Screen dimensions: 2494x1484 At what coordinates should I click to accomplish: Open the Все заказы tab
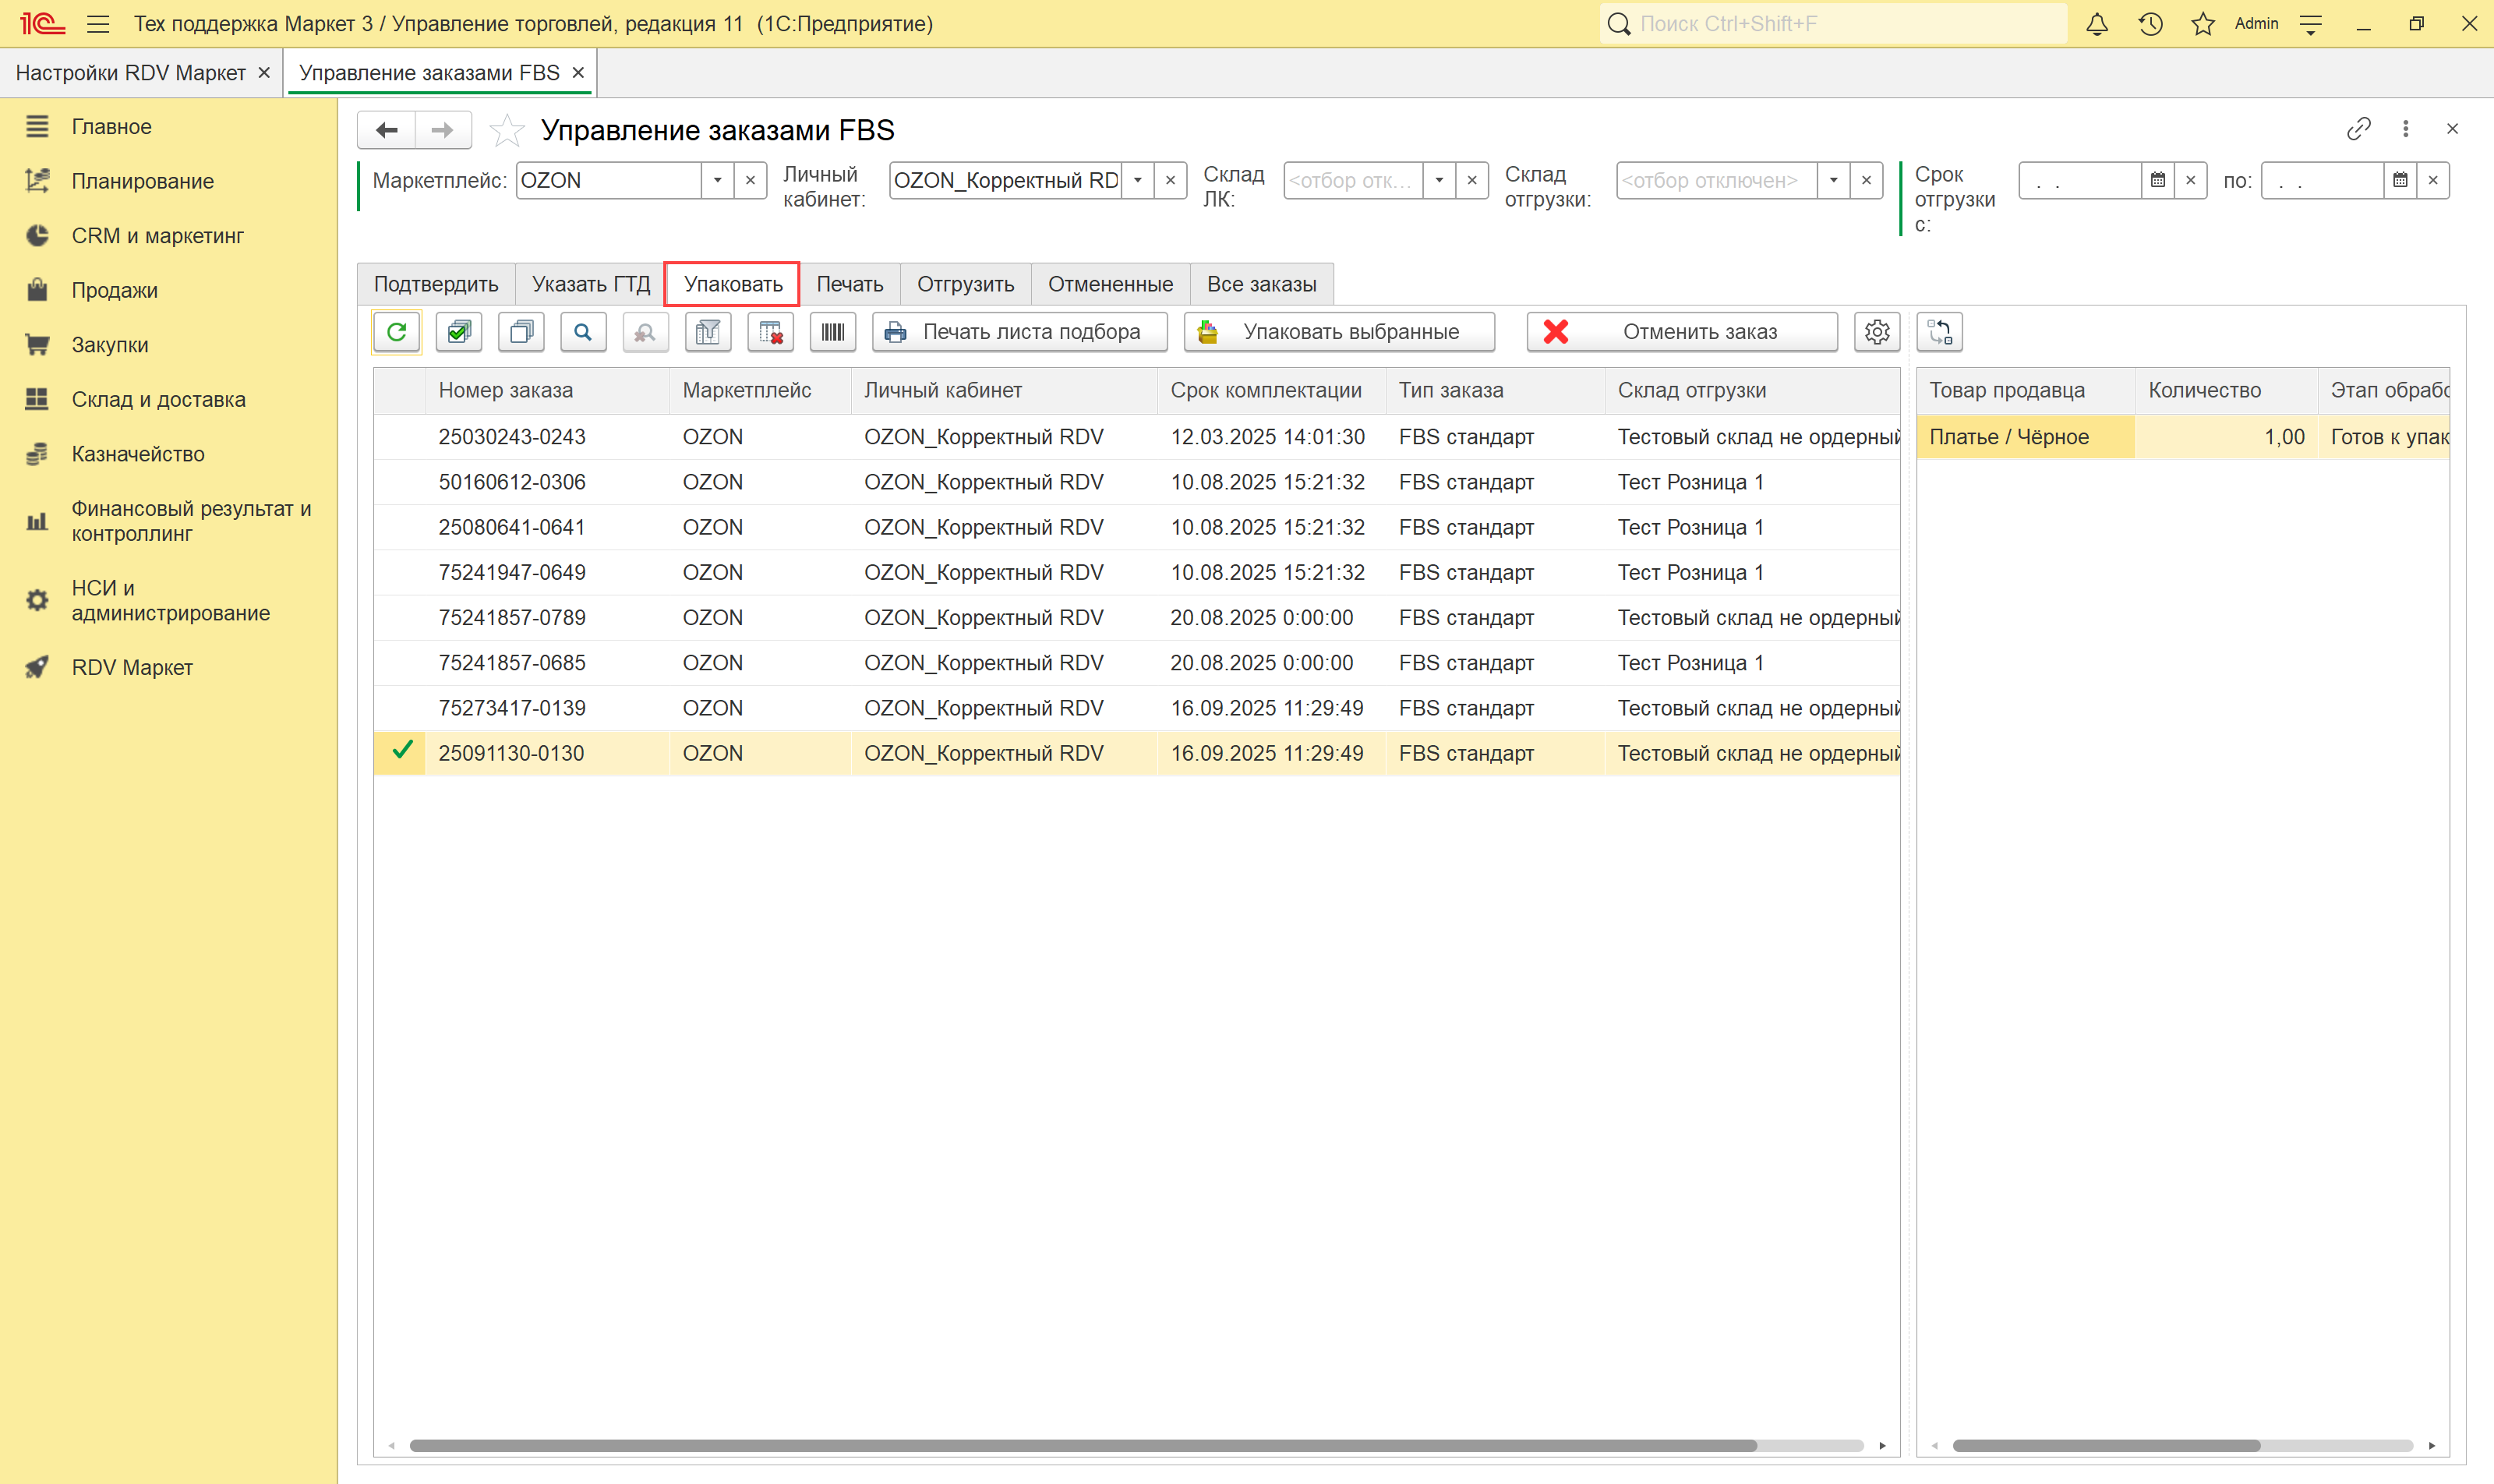[1260, 284]
